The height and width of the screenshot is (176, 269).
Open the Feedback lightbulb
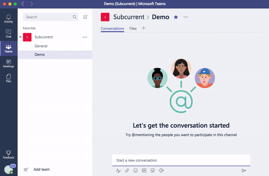(9, 155)
